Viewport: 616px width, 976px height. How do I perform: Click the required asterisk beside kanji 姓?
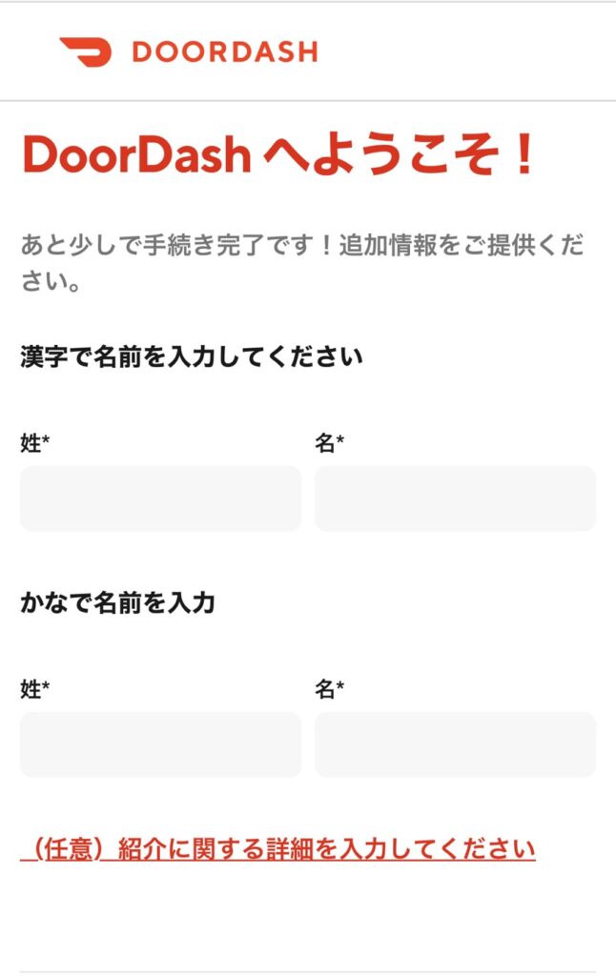click(x=45, y=441)
